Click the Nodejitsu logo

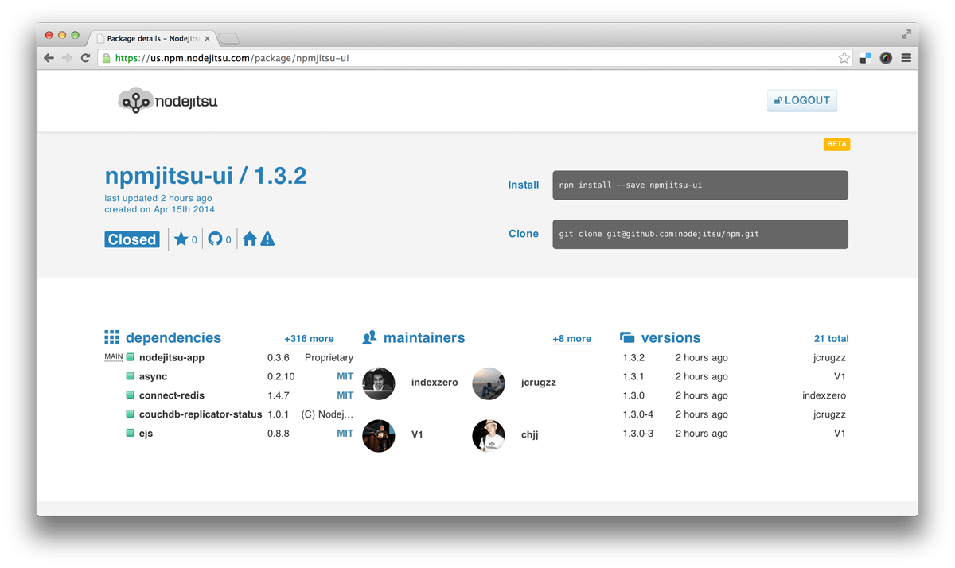coord(168,100)
